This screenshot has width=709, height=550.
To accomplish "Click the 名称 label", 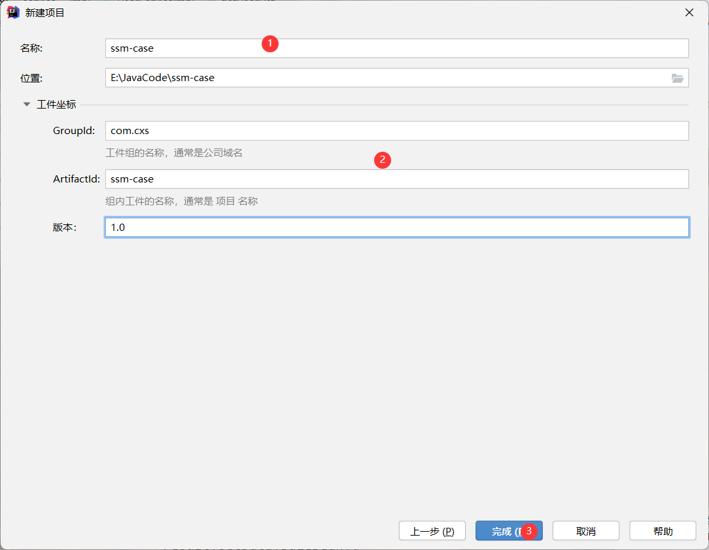I will coord(31,48).
